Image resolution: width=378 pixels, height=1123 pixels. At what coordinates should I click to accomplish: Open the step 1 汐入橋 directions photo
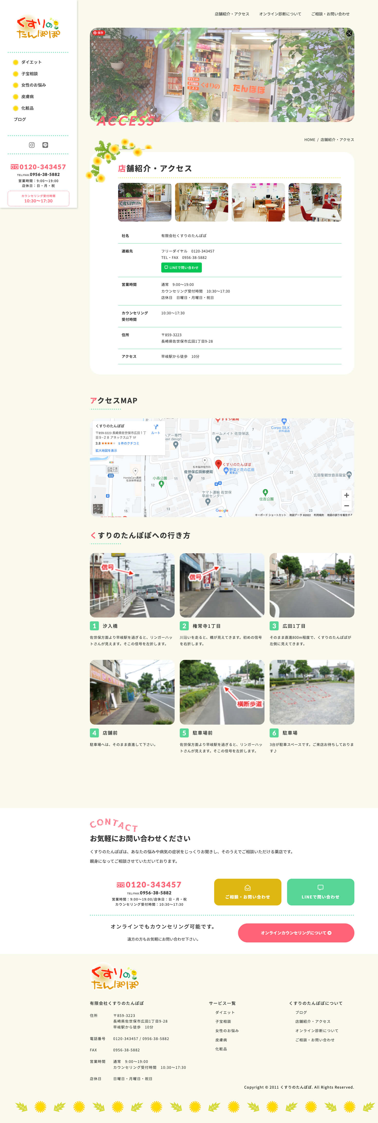pyautogui.click(x=132, y=585)
